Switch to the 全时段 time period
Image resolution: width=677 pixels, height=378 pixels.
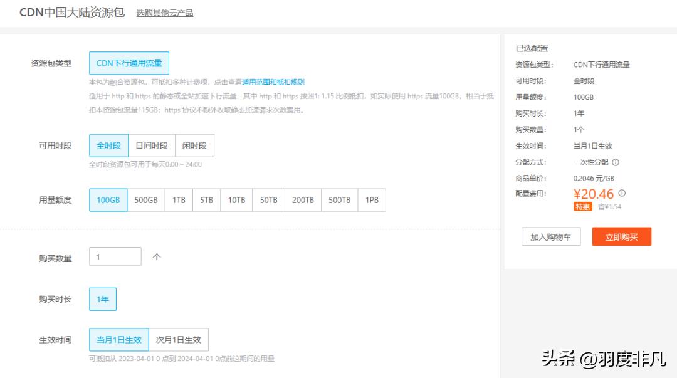108,145
